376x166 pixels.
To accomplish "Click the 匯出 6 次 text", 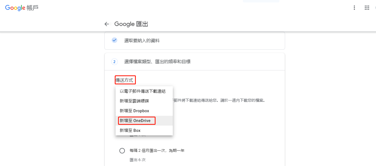I will [137, 160].
